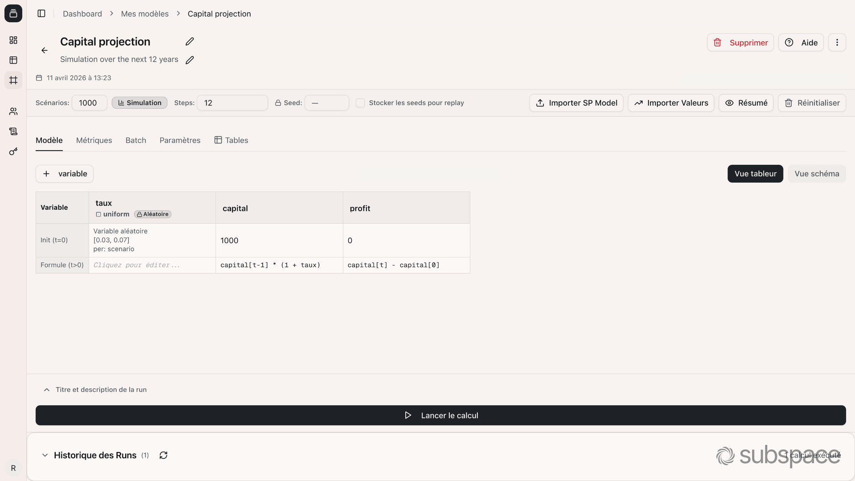This screenshot has height=481, width=855.
Task: Open the three-dot more options menu
Action: [837, 42]
